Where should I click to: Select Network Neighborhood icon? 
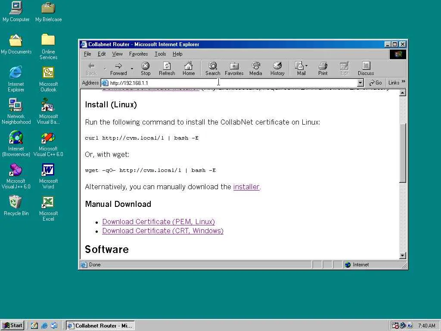coord(16,112)
